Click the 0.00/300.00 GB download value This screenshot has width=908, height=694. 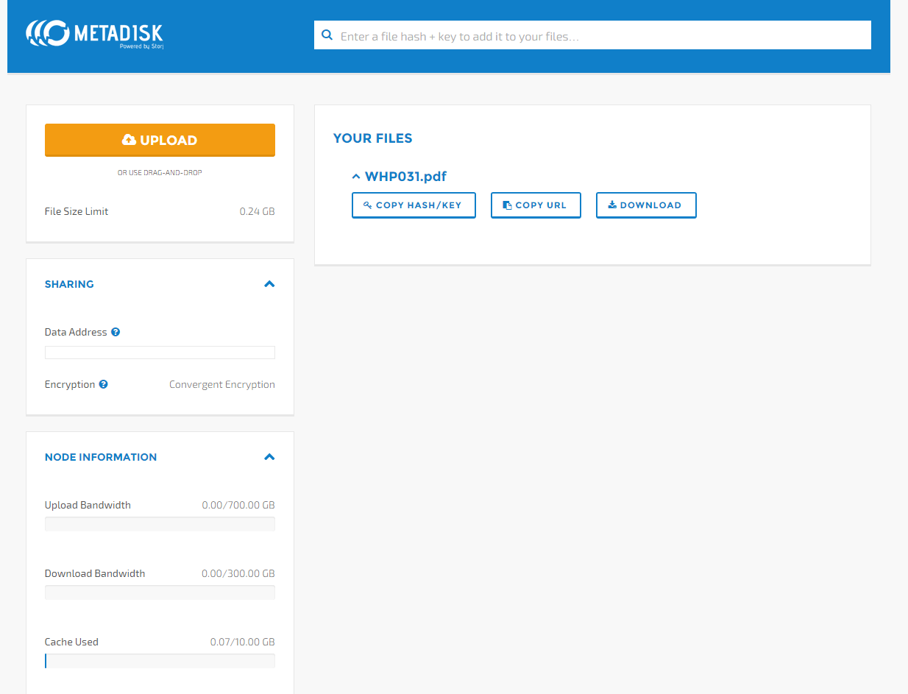pos(238,573)
